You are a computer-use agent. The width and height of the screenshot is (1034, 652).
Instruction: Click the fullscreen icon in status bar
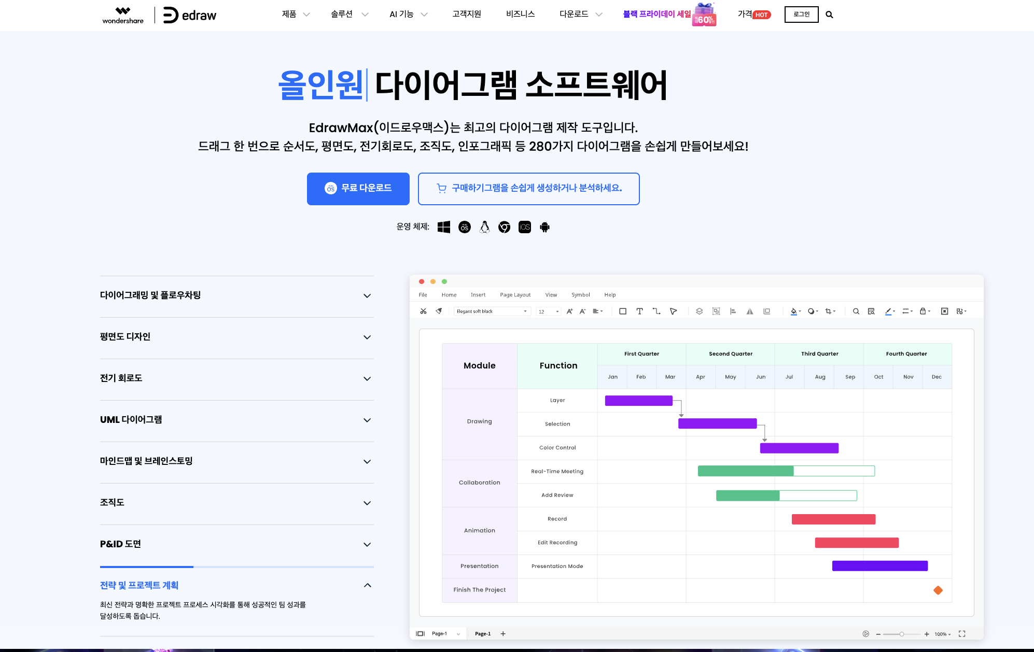point(962,634)
